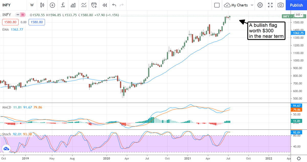Take a chart snapshot with the camera icon
The width and height of the screenshot is (307, 162).
(281, 5)
